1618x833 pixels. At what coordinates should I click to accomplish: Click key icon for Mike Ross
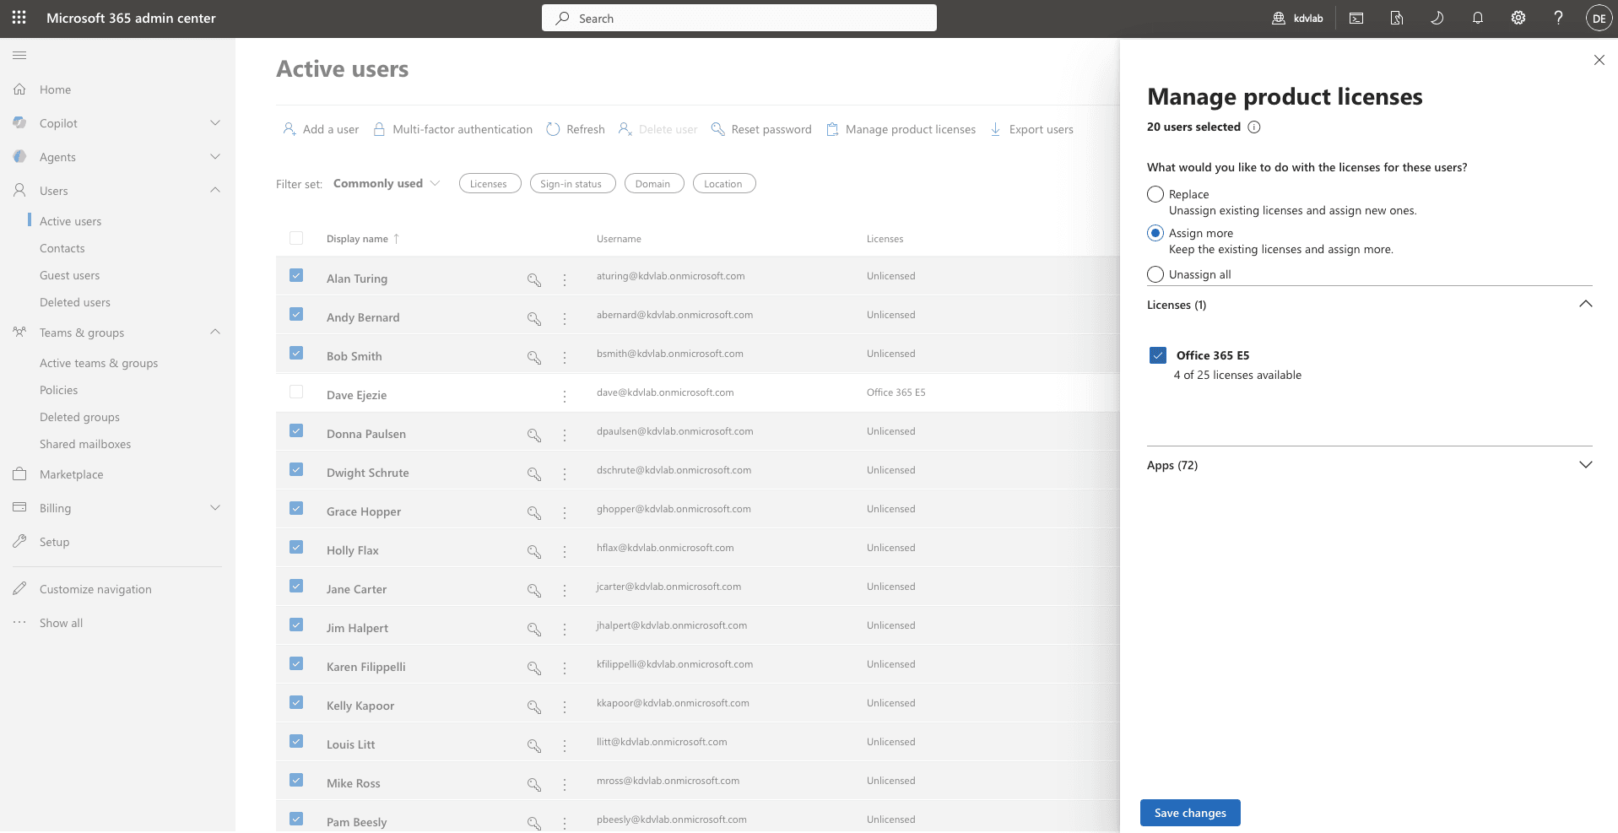534,784
